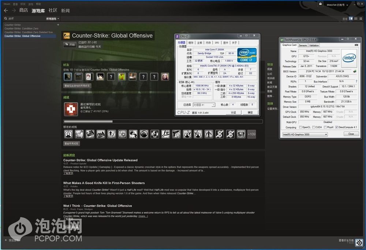Switch to the SPD tab in CPU-Z
The width and height of the screenshot is (366, 250).
pyautogui.click(x=217, y=43)
